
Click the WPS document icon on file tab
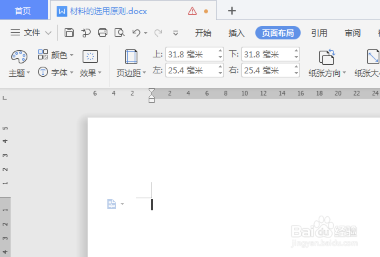(62, 11)
